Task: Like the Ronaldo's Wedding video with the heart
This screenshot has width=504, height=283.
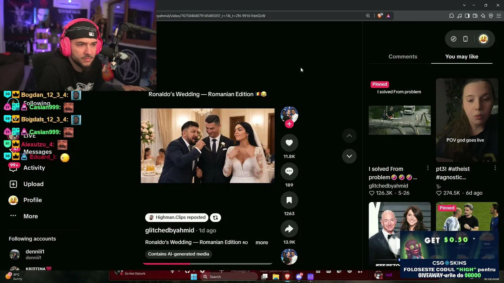Action: point(289,143)
